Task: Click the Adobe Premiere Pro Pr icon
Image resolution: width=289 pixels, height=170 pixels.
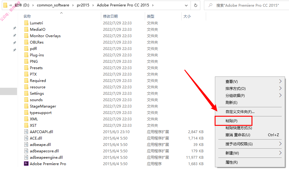Action: point(26,164)
